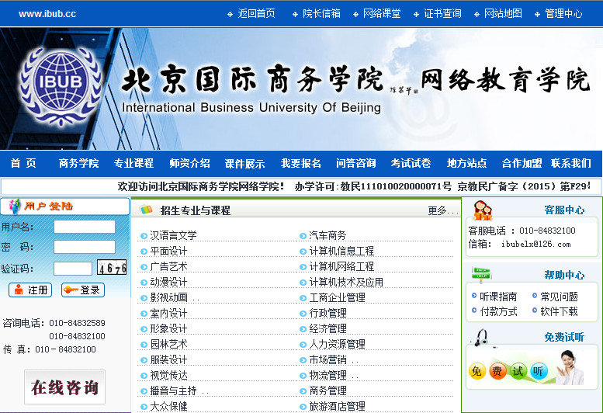Open the 平面设计 course link

168,251
